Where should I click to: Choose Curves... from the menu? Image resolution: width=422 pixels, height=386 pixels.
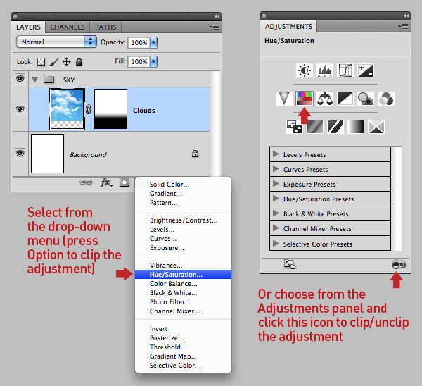point(183,239)
